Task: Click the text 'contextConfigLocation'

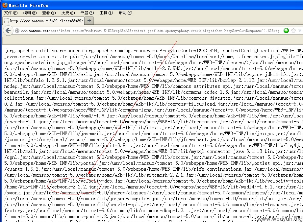Action: click(250, 51)
